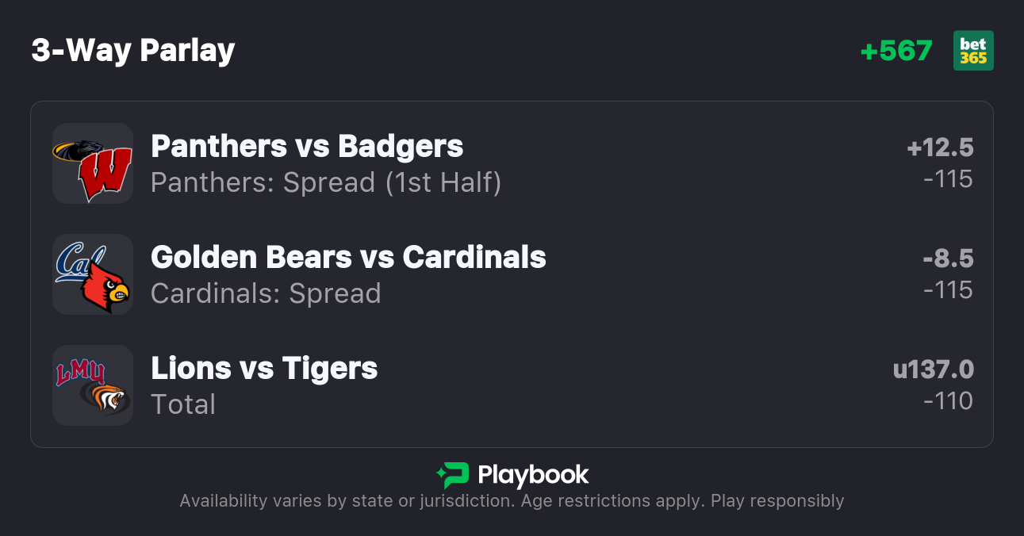
Task: Click the Playbook brand name
Action: pos(533,475)
